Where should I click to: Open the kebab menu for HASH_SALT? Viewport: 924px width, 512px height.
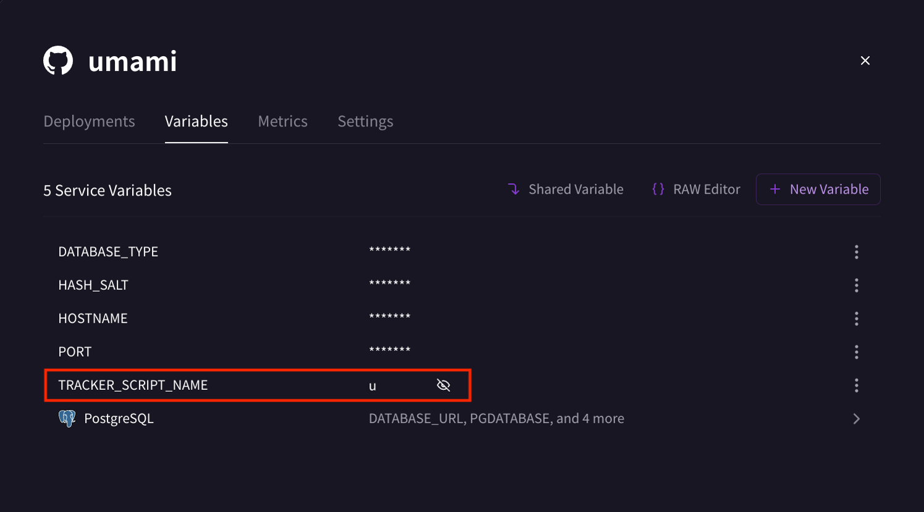click(857, 285)
